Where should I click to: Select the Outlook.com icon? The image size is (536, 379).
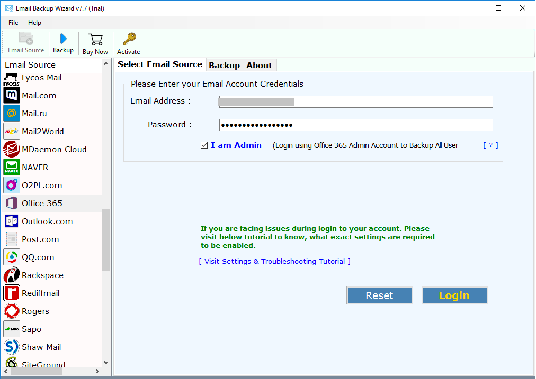12,221
